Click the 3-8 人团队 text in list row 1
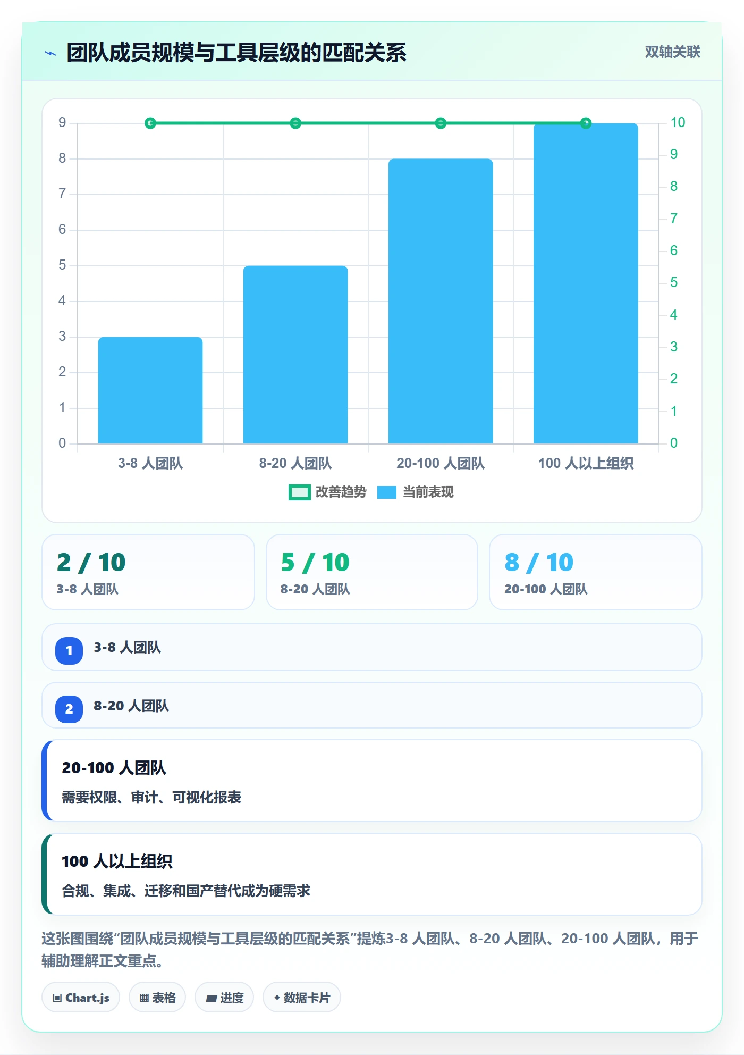744x1055 pixels. click(127, 648)
